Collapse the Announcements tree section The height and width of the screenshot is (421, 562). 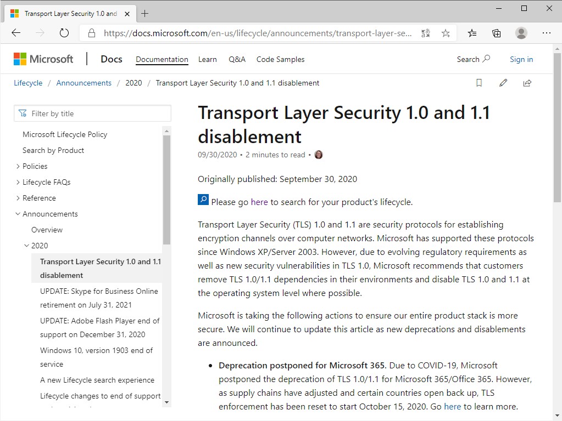click(x=18, y=214)
